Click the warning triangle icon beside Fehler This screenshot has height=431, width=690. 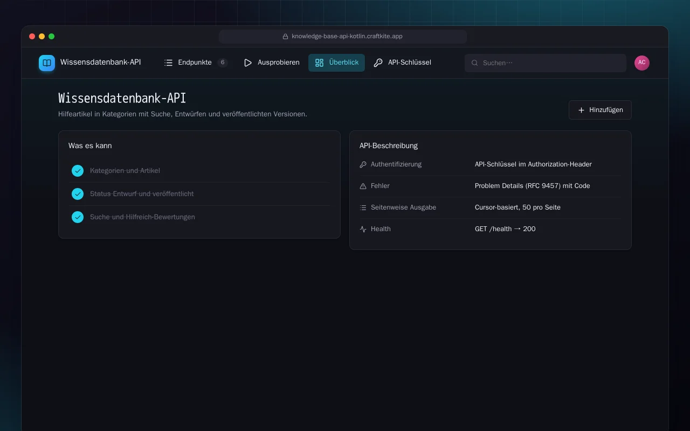pyautogui.click(x=363, y=186)
